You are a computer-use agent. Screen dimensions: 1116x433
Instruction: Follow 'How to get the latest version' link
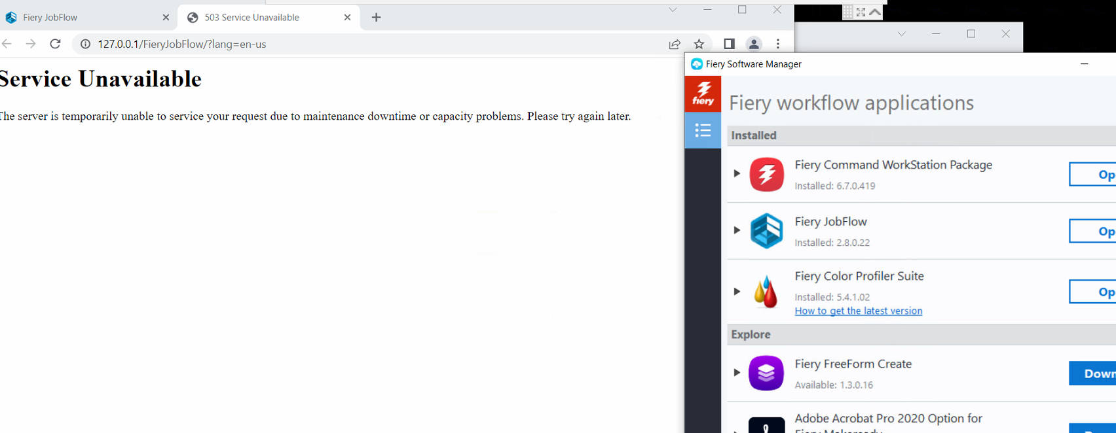pos(858,311)
